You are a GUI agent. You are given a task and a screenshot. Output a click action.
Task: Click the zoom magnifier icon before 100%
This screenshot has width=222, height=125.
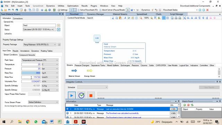[141, 18]
